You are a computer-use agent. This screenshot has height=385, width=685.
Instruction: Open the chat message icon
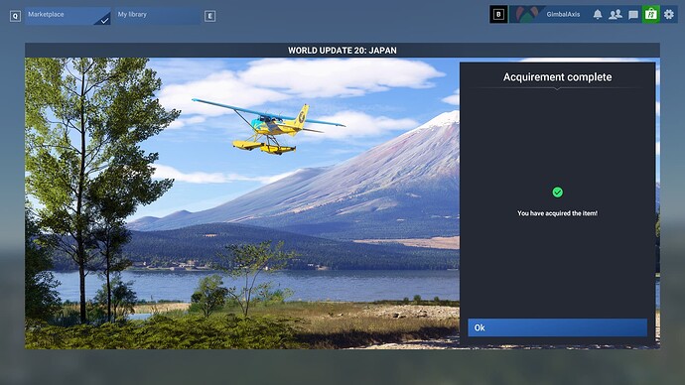(633, 15)
